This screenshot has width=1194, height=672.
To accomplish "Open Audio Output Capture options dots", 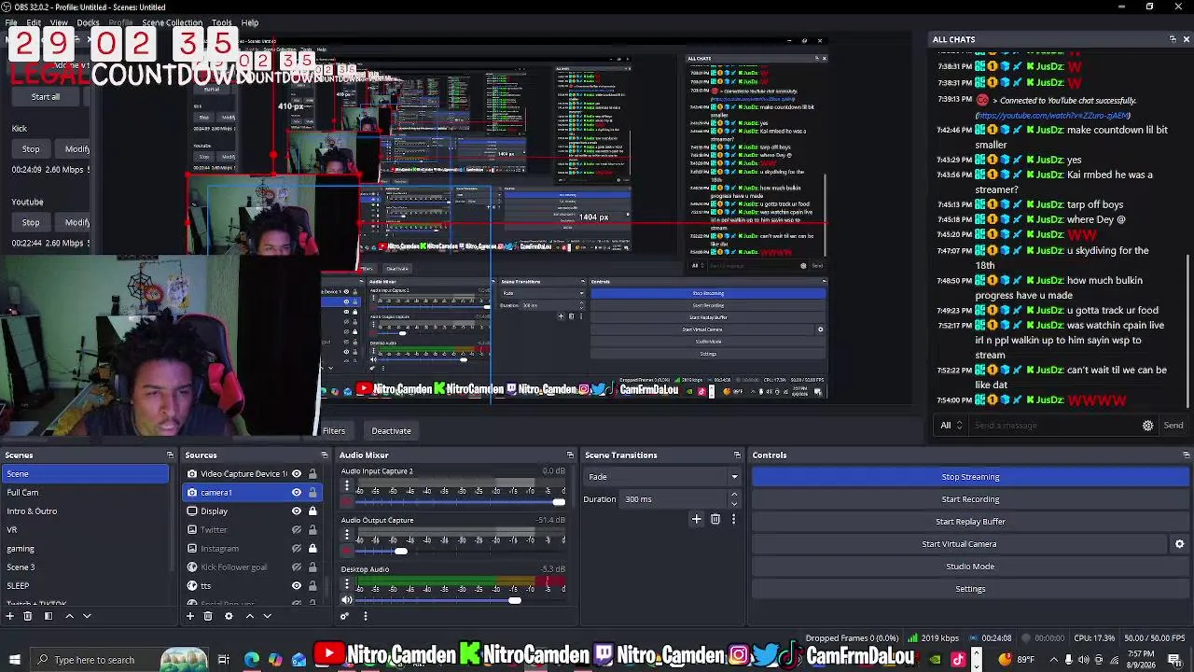I will tap(347, 535).
